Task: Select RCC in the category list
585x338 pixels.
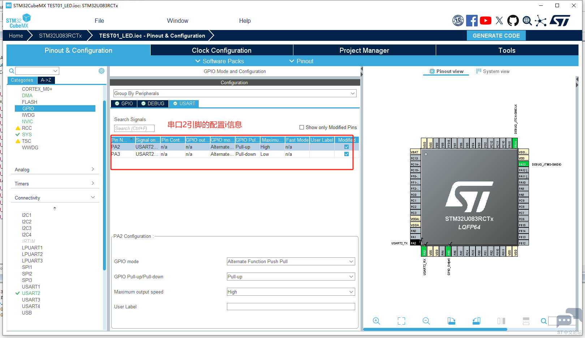Action: pos(27,128)
